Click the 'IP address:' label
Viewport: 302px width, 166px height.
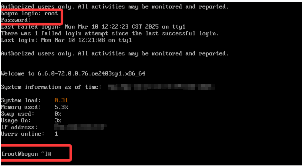19,127
